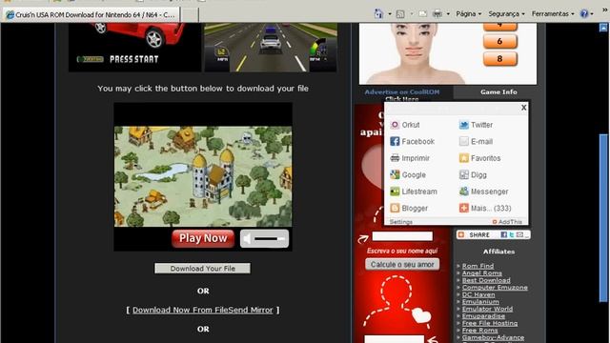
Task: Click the RSS feeds toolbar icon
Action: coord(400,14)
